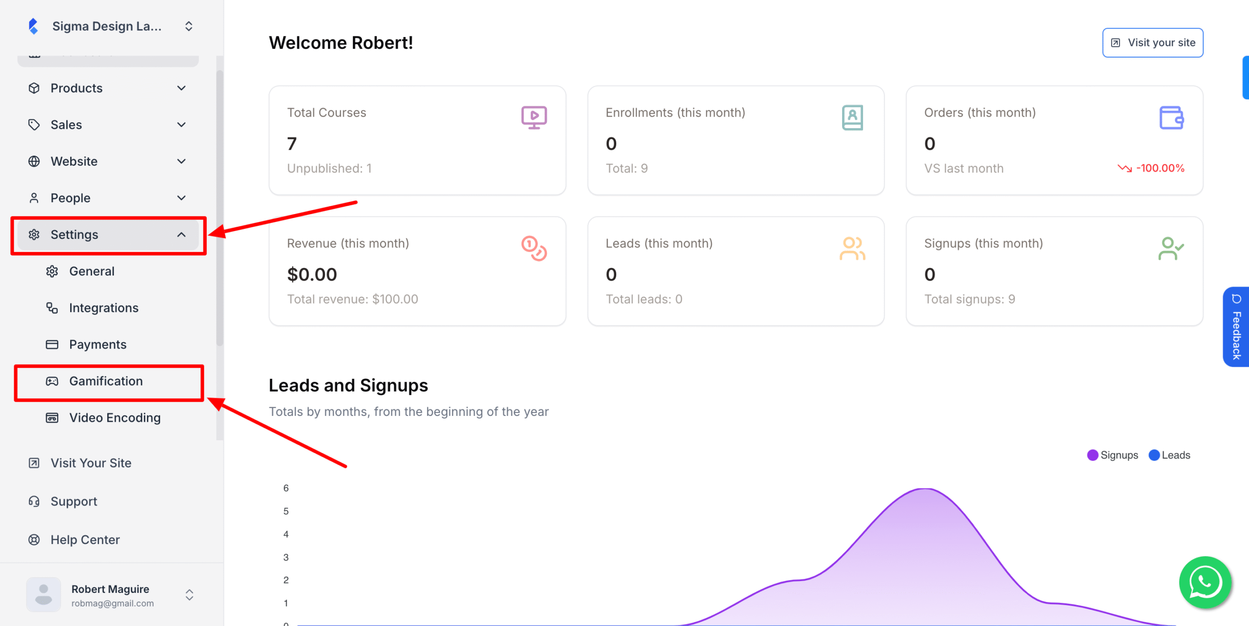The height and width of the screenshot is (626, 1249).
Task: Click the Visit your site button
Action: point(1152,42)
